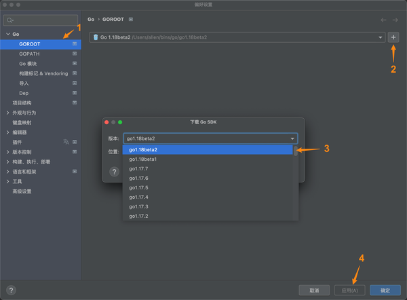407x300 pixels.
Task: Navigate back with the left arrow
Action: point(383,20)
